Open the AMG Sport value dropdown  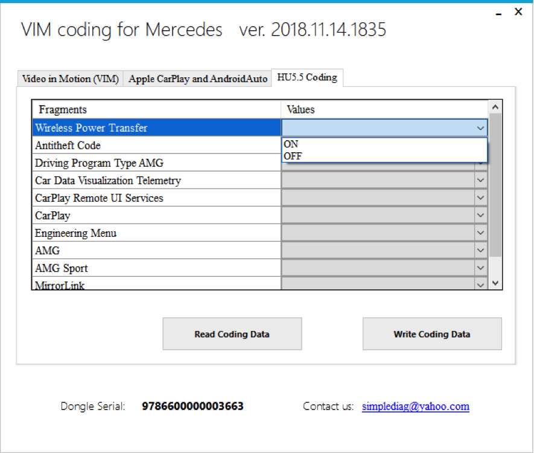pyautogui.click(x=480, y=268)
